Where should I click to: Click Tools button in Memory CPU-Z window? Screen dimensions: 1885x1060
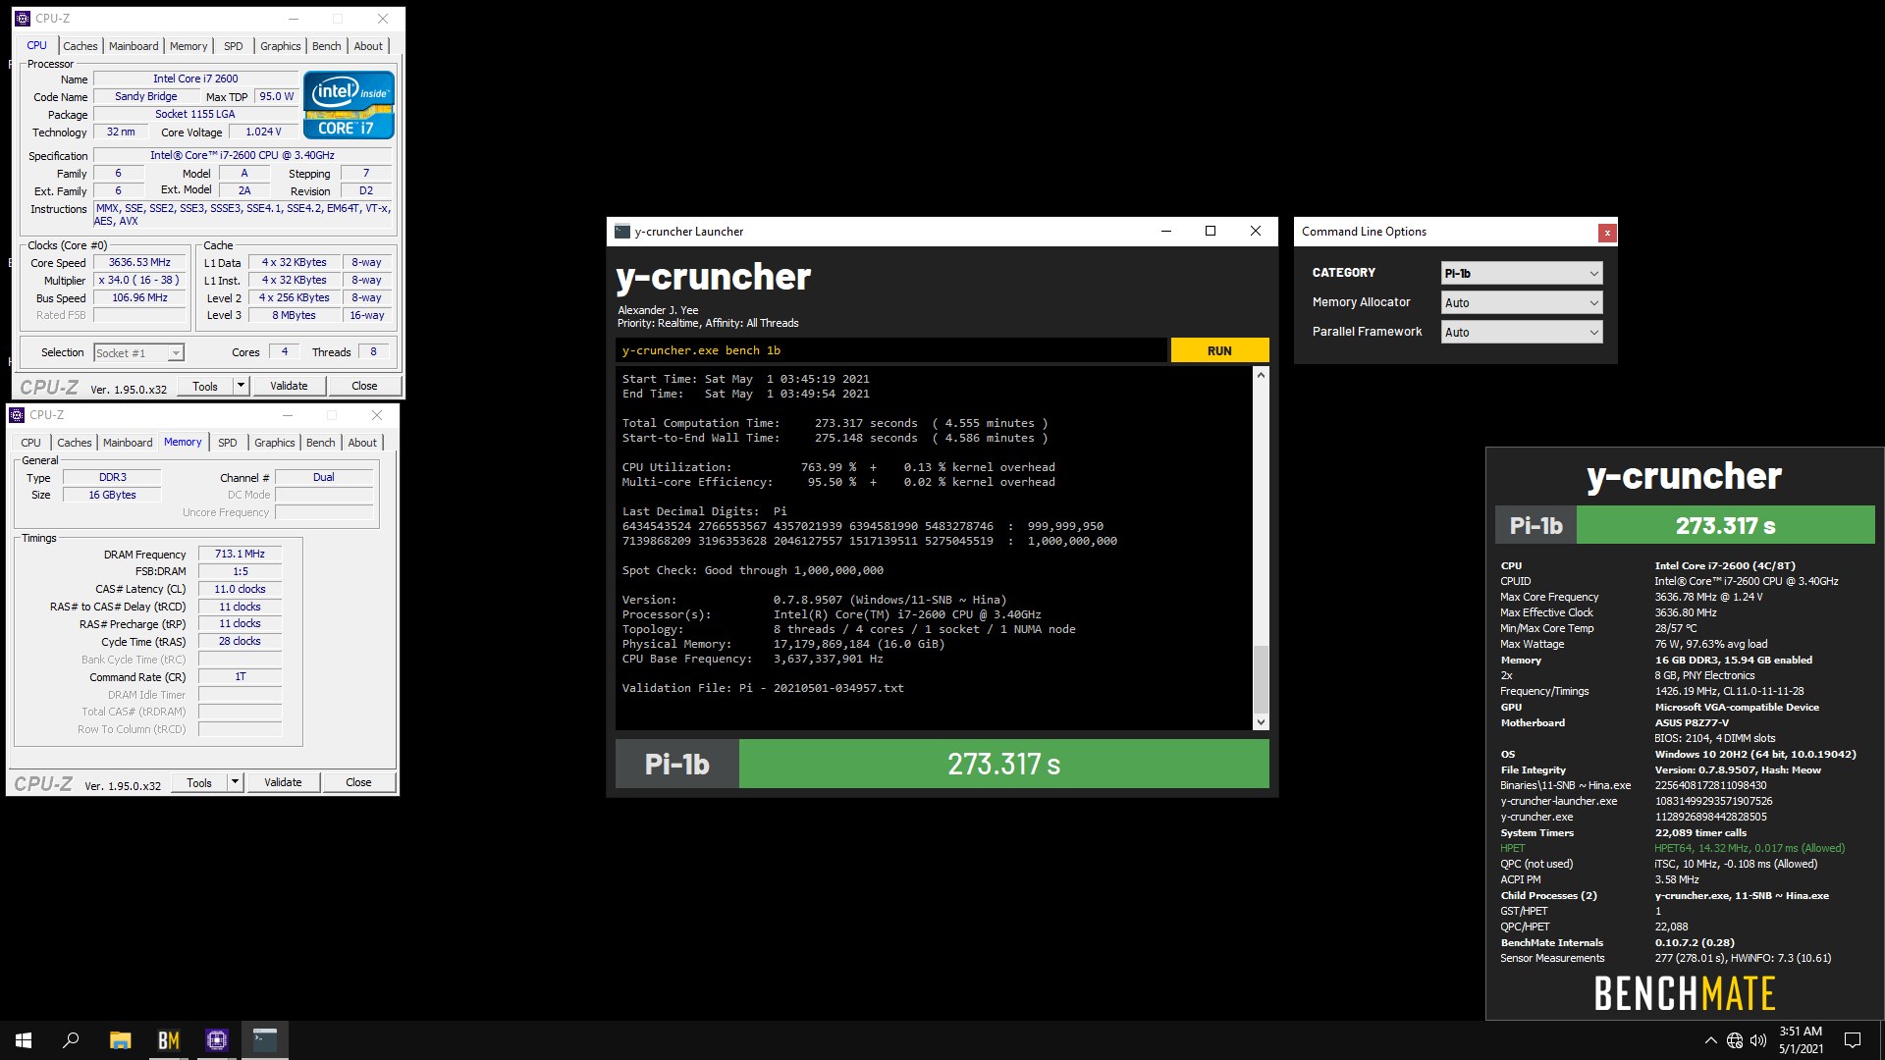199,783
